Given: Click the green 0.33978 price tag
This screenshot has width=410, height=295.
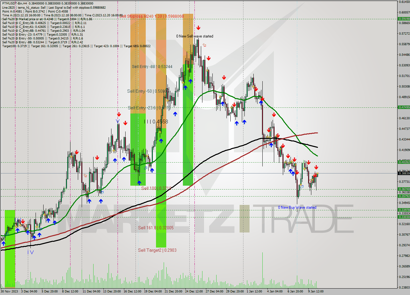Looking at the screenshot, I should coord(404,210).
